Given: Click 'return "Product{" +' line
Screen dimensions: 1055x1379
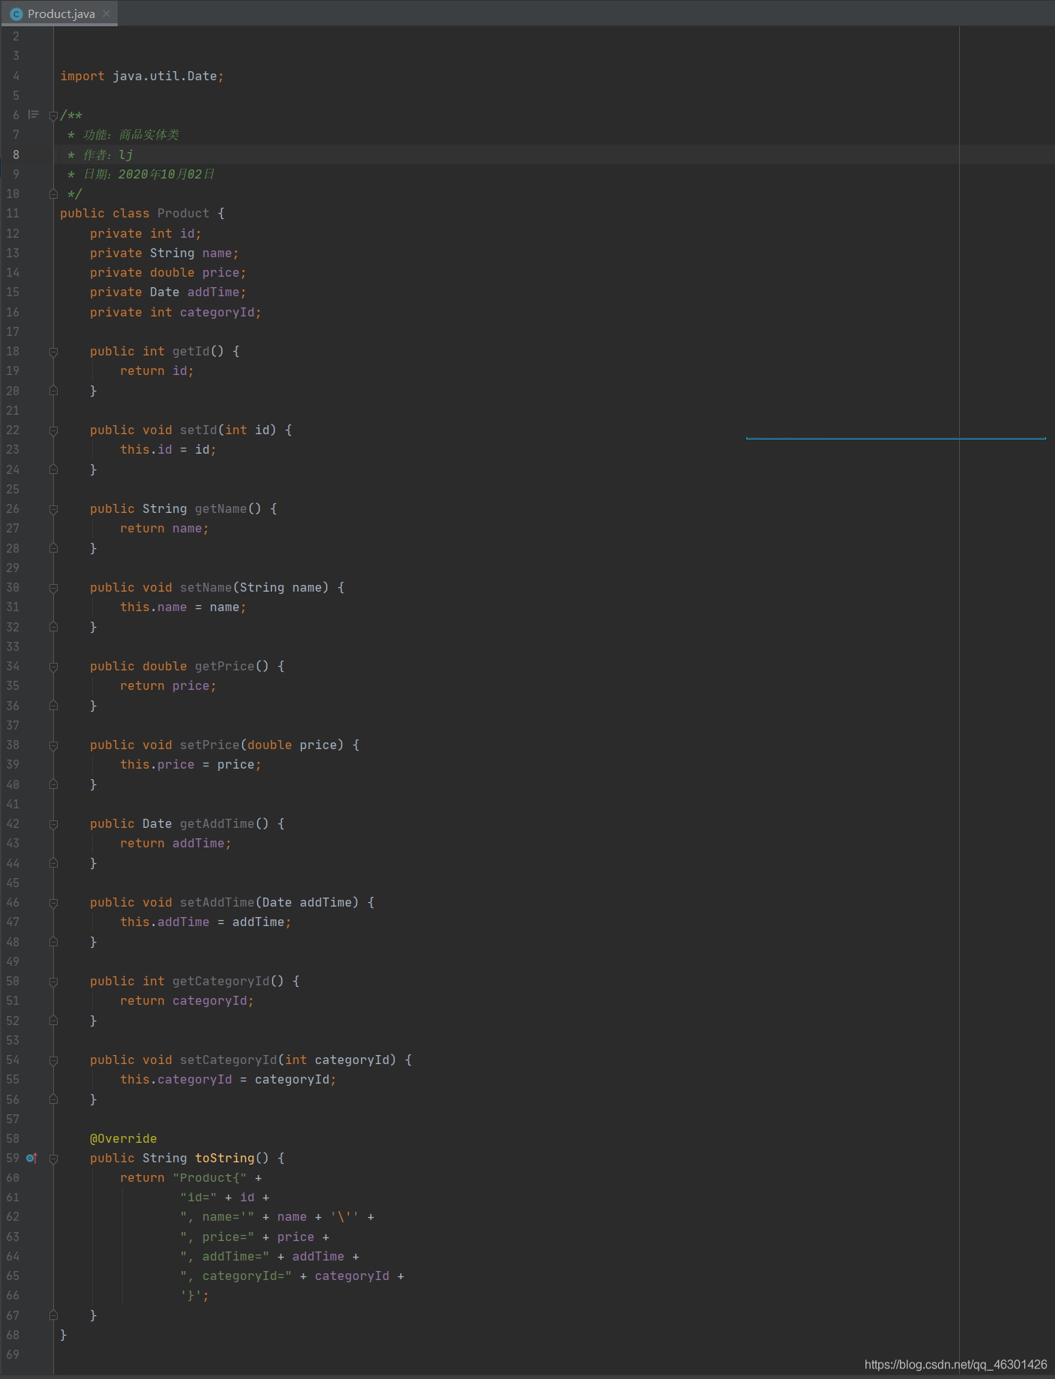Looking at the screenshot, I should [x=191, y=1177].
